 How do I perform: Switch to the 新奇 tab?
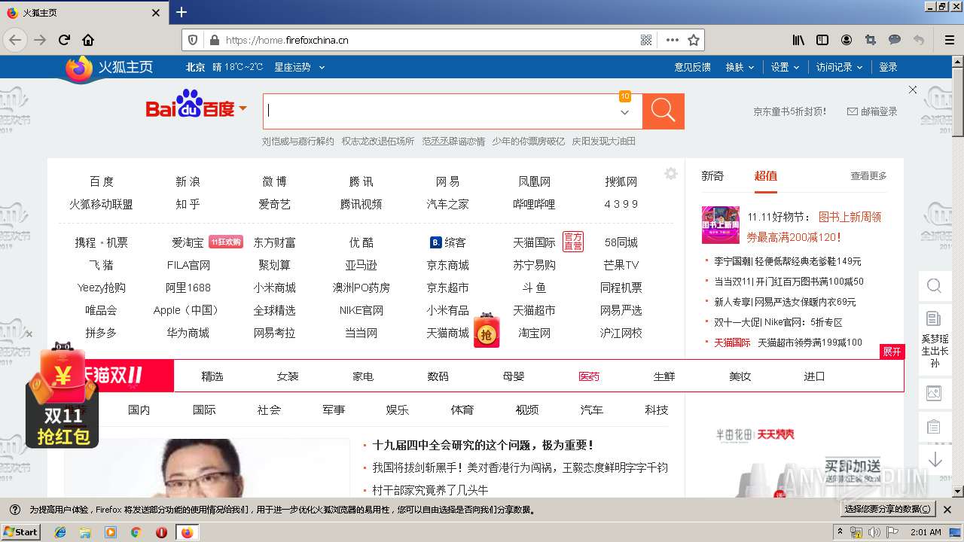click(712, 175)
